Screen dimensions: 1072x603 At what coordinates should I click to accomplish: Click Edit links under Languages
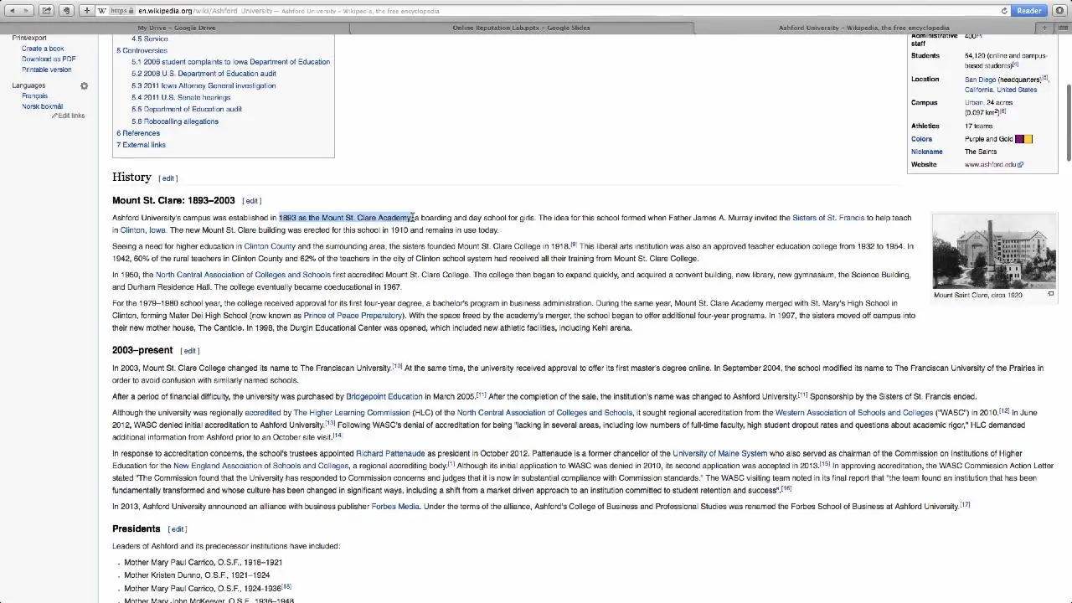70,116
